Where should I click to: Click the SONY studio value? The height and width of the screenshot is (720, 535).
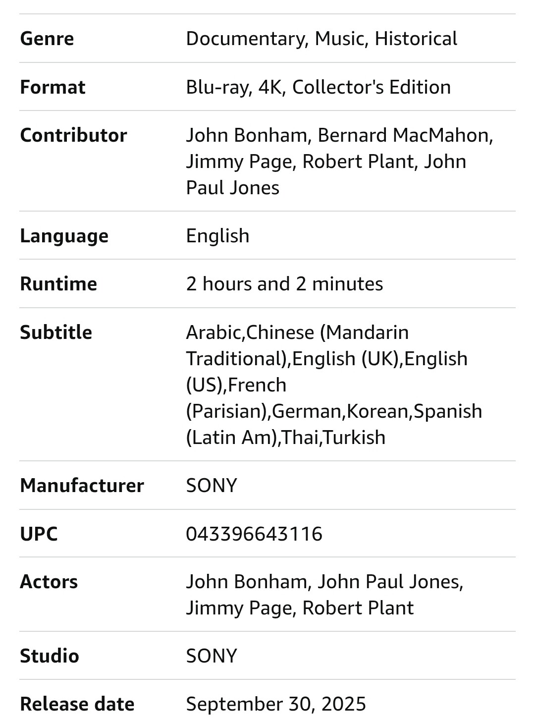212,656
